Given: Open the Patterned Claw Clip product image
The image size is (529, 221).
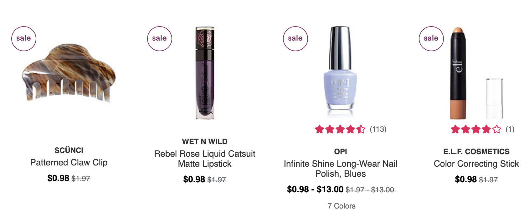Looking at the screenshot, I should point(69,73).
